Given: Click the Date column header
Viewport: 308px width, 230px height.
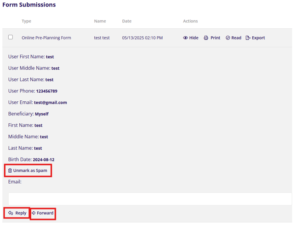Looking at the screenshot, I should coord(126,21).
